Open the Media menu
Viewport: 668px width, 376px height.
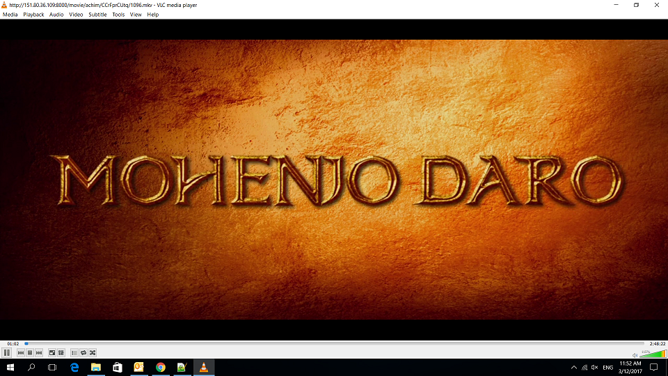click(x=10, y=15)
